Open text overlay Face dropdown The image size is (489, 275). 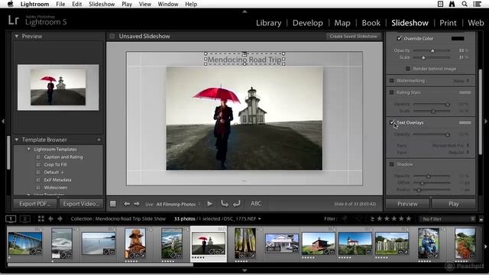459,153
